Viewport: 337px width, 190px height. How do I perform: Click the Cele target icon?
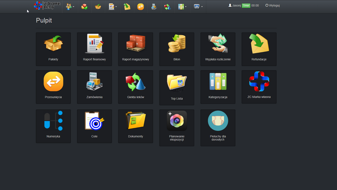pos(94,121)
